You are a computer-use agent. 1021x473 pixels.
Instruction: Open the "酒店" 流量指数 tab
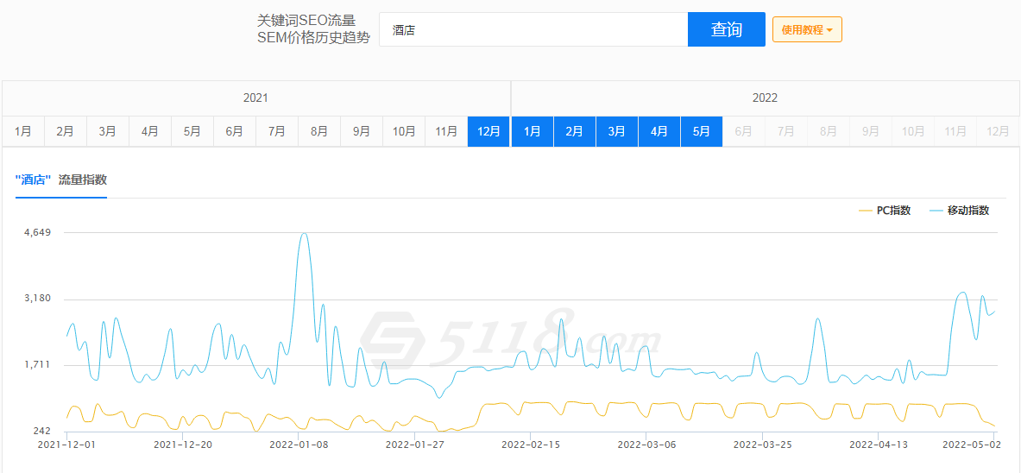(61, 180)
